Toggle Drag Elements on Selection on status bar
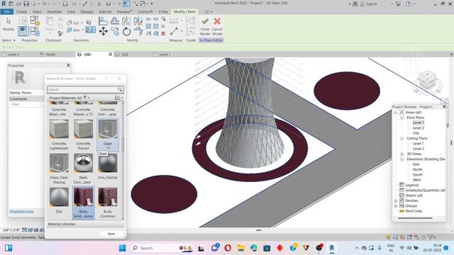Image resolution: width=454 pixels, height=255 pixels. [416, 237]
